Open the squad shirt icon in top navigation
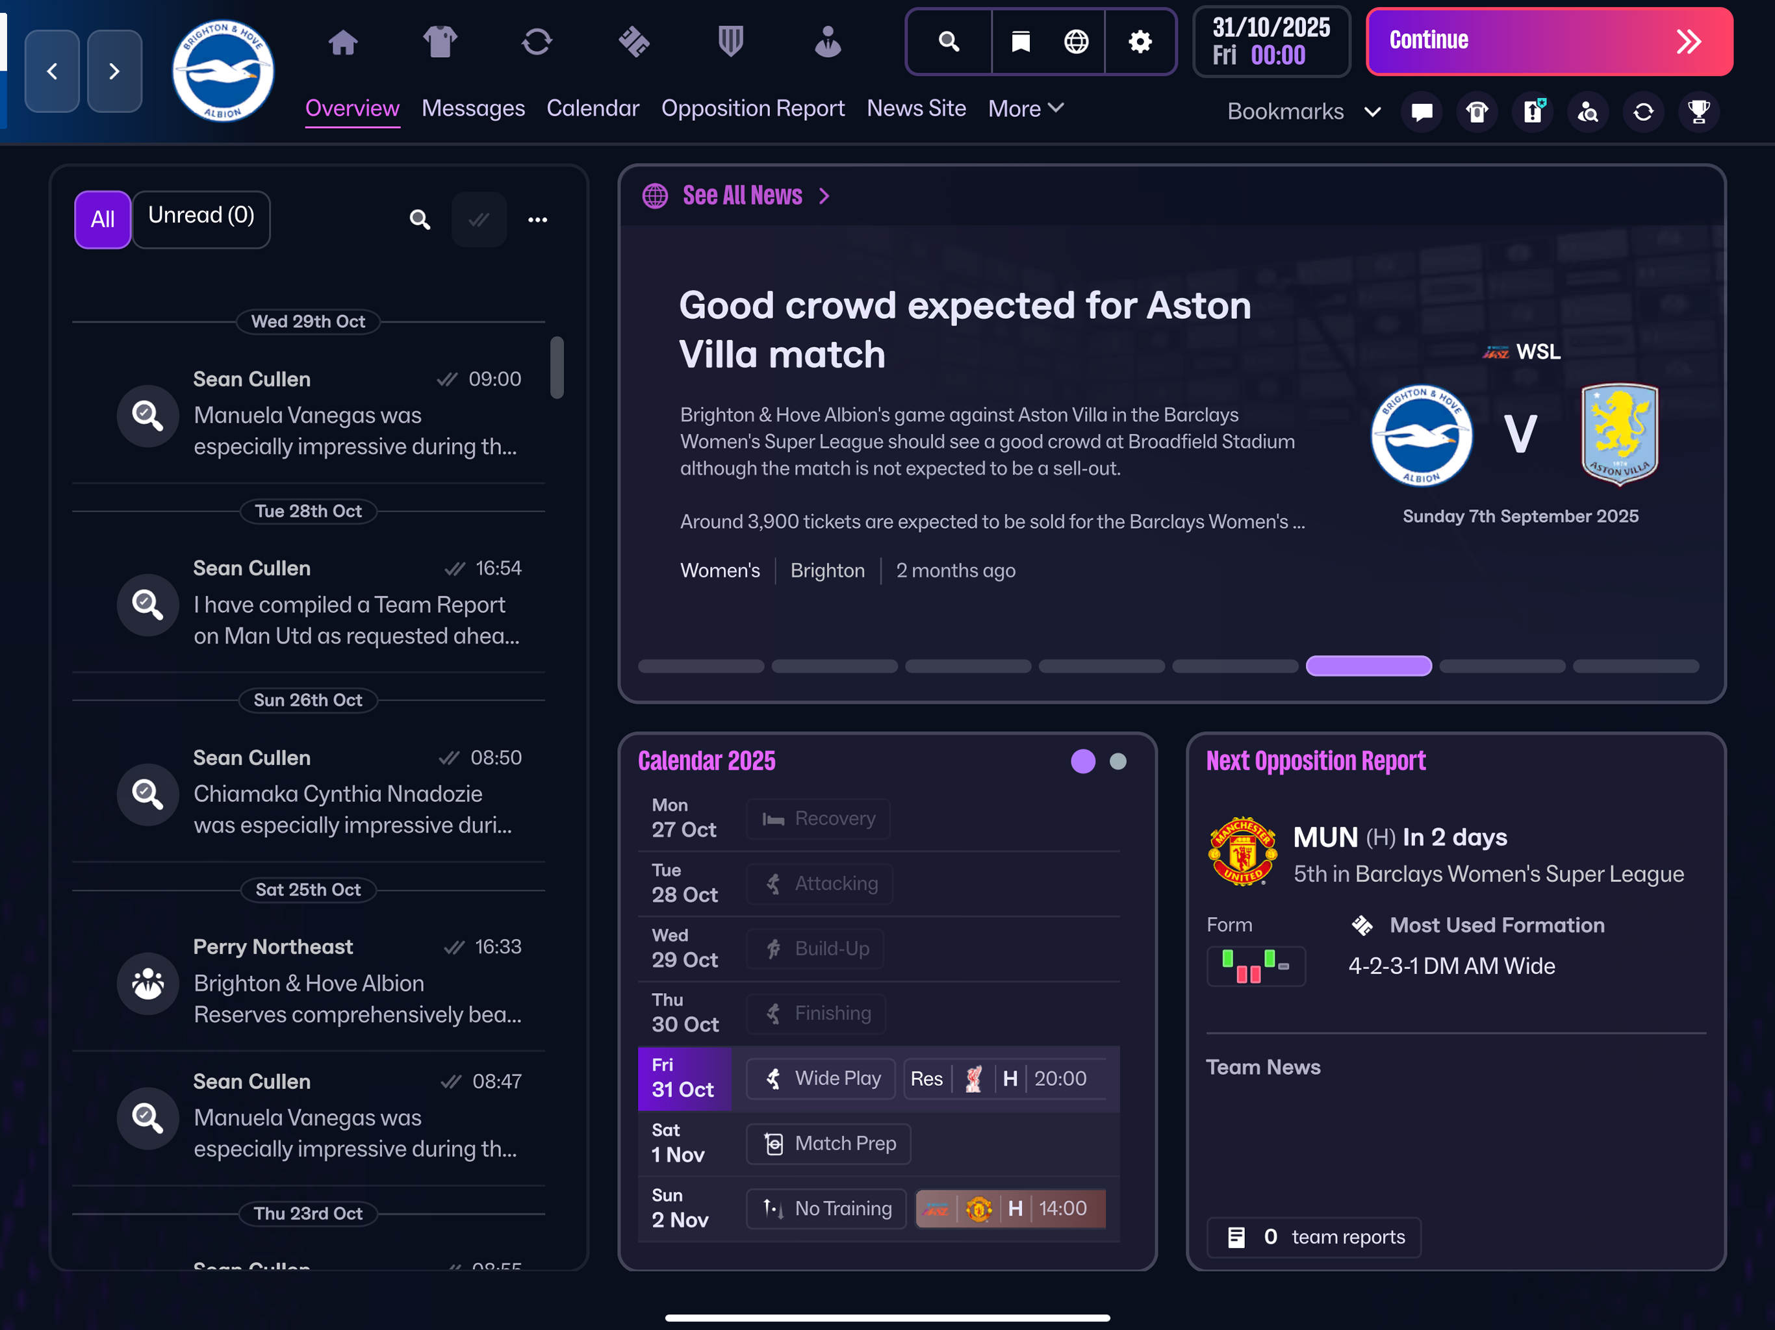1775x1330 pixels. click(440, 42)
